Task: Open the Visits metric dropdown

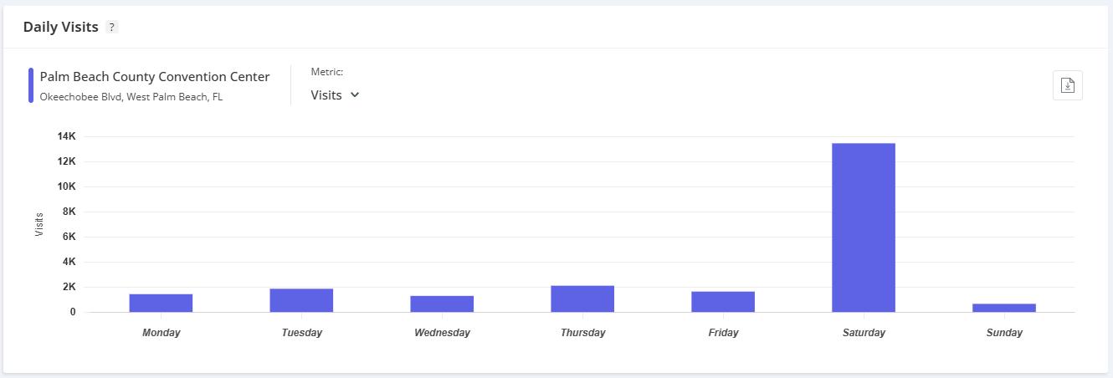Action: [334, 95]
